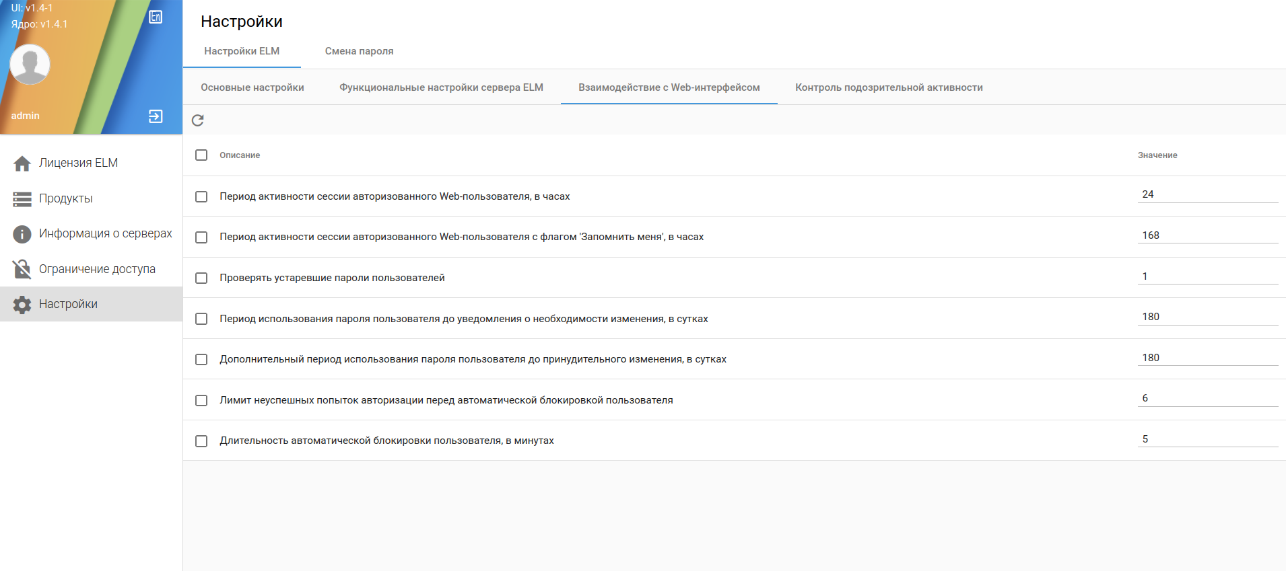Edit the password notification period value 180
This screenshot has width=1286, height=571.
click(x=1208, y=317)
